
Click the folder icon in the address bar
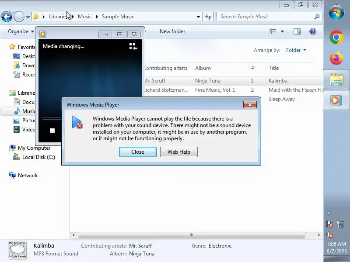point(36,16)
